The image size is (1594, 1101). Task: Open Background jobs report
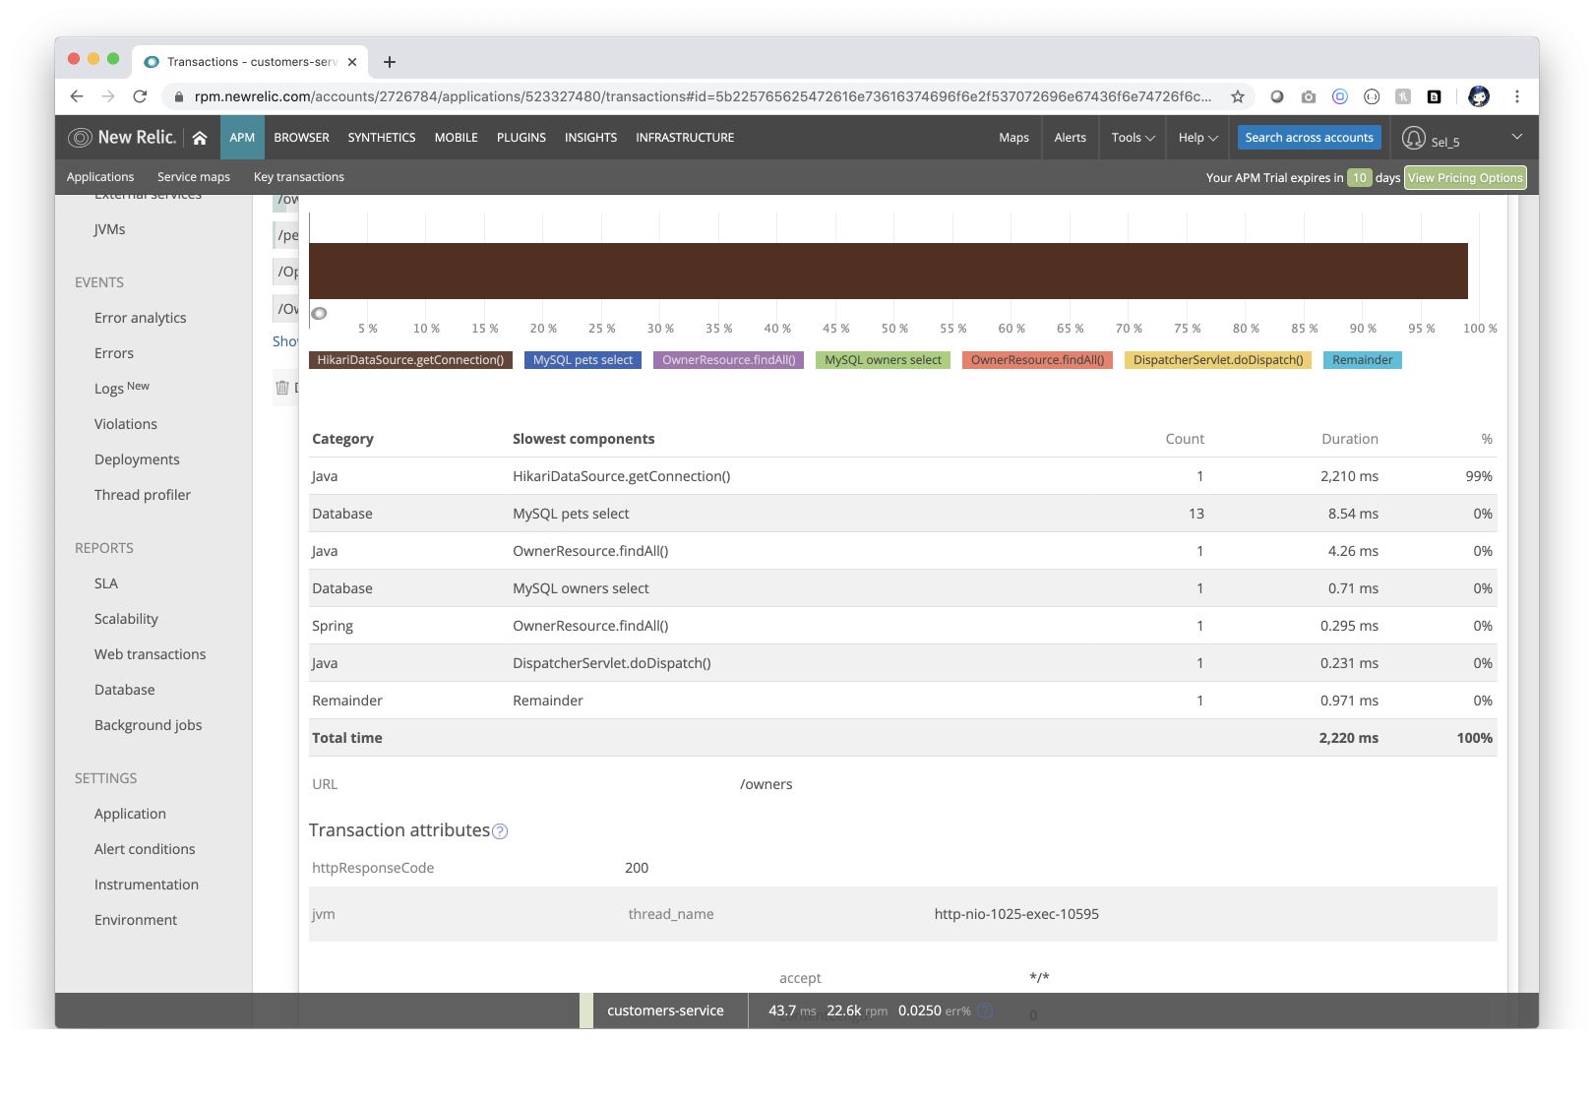tap(148, 725)
